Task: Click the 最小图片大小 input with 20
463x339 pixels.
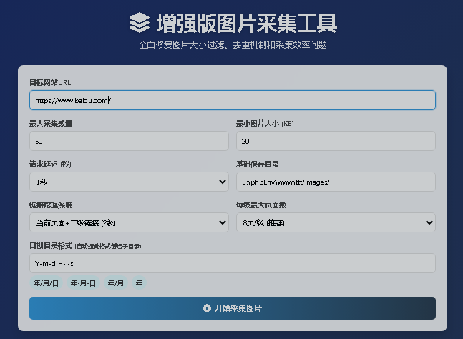Action: click(x=336, y=141)
